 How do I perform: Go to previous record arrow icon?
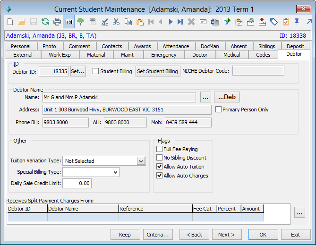click(161, 22)
